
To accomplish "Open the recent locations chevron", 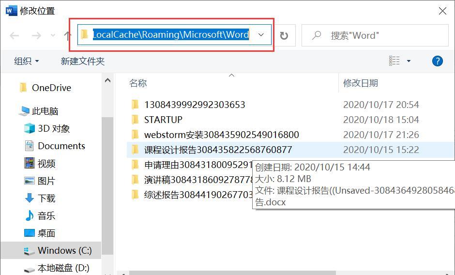I will coord(53,35).
